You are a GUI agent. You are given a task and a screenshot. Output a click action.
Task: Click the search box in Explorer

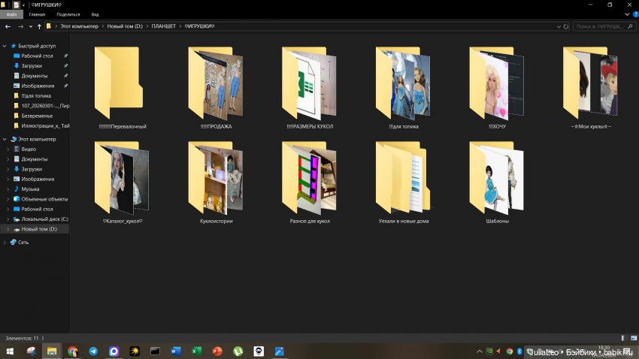[601, 26]
